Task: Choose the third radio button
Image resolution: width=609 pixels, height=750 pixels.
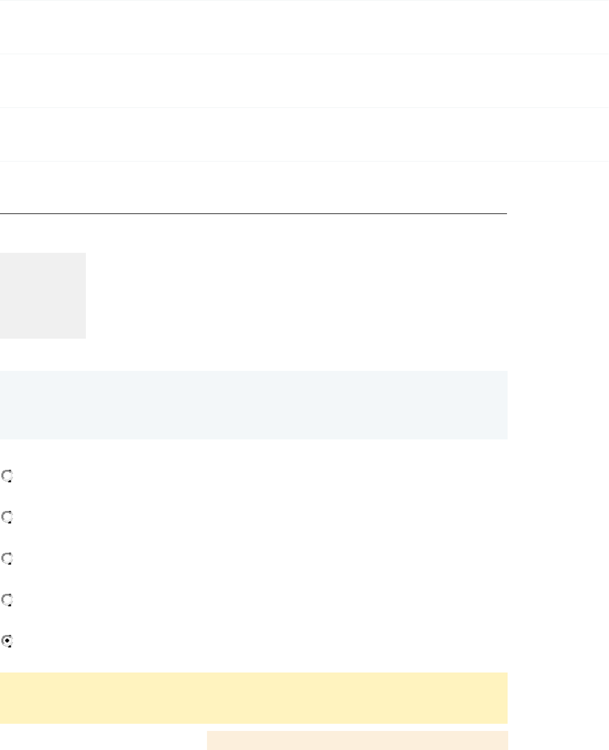Action: (7, 559)
